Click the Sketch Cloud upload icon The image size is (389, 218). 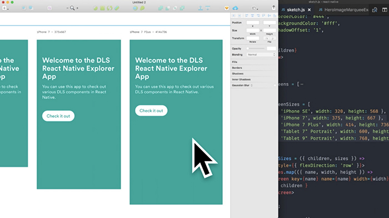pos(235,8)
